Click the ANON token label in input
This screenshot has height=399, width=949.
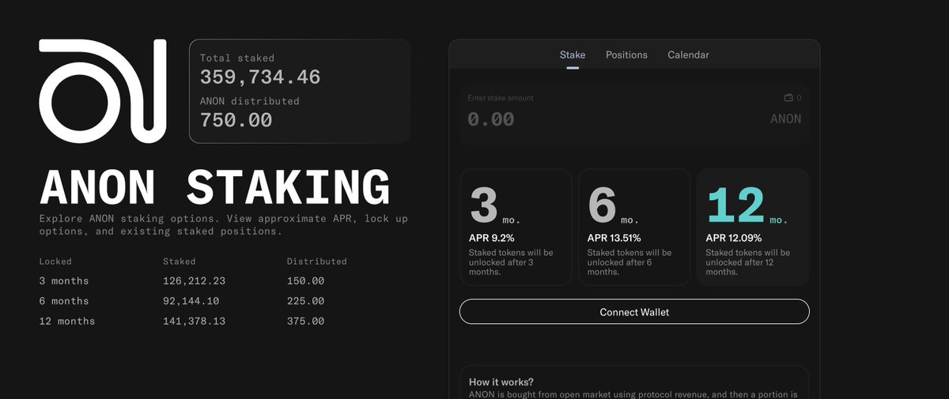pyautogui.click(x=786, y=119)
